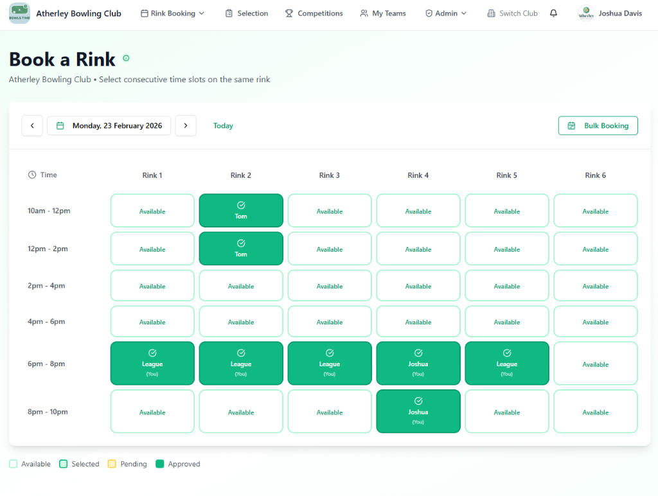Select Rink 1 4pm - 6pm available slot

(152, 321)
